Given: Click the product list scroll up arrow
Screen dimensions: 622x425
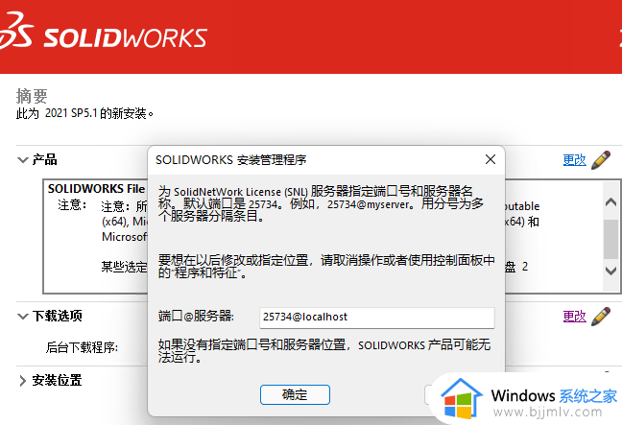Looking at the screenshot, I should tap(610, 202).
